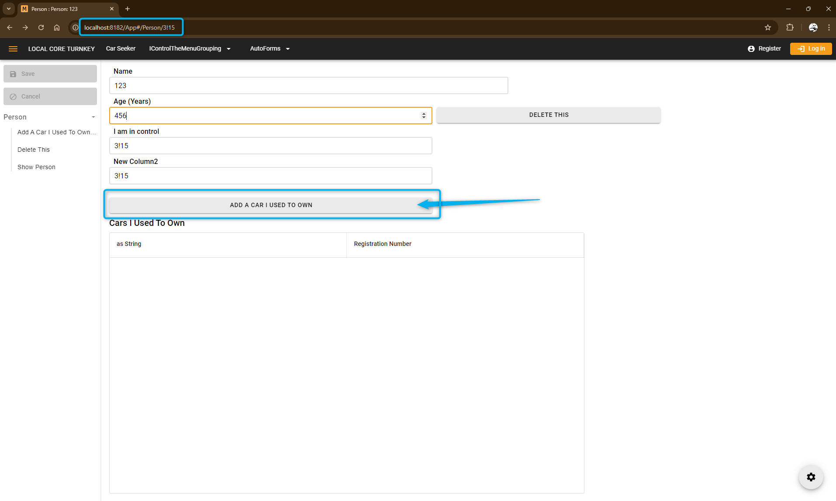Bookmark this page with the star icon
Viewport: 836px width, 501px height.
[x=768, y=27]
